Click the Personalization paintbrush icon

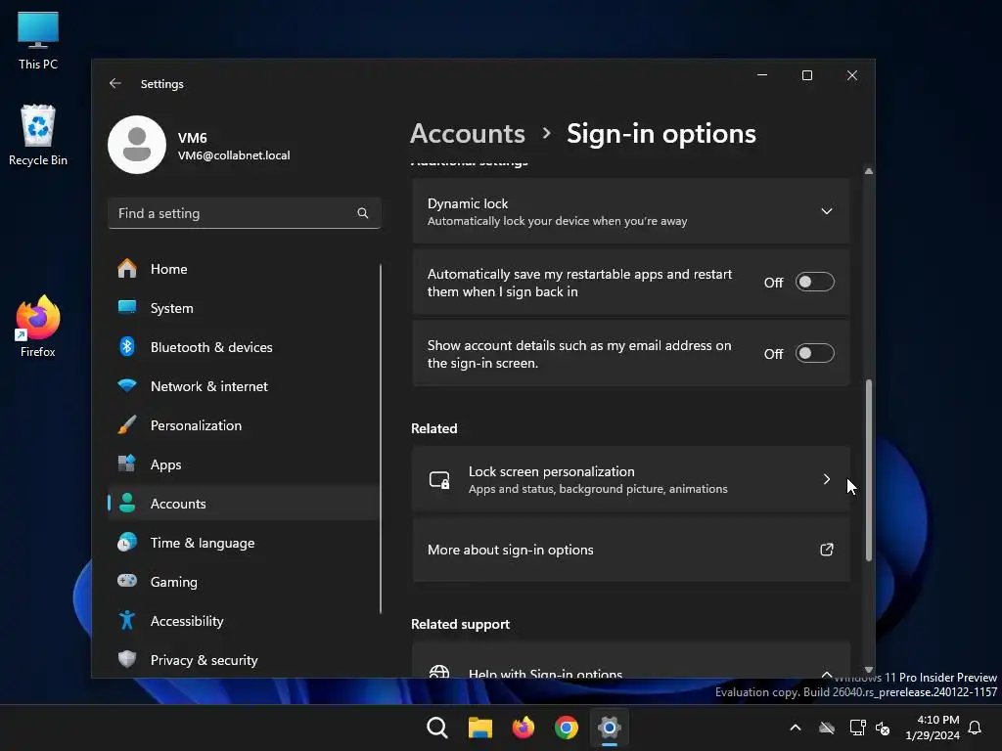pyautogui.click(x=127, y=425)
